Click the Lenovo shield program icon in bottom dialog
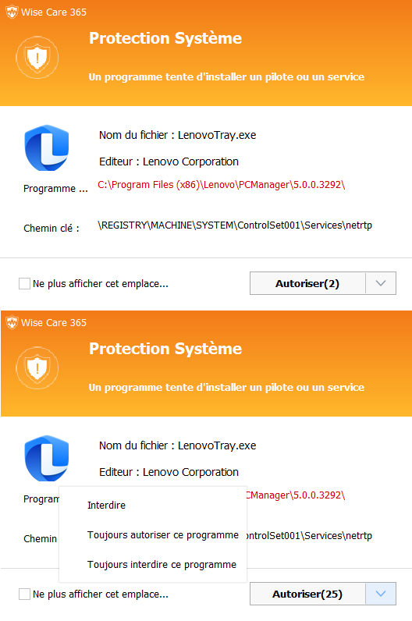 click(x=47, y=458)
